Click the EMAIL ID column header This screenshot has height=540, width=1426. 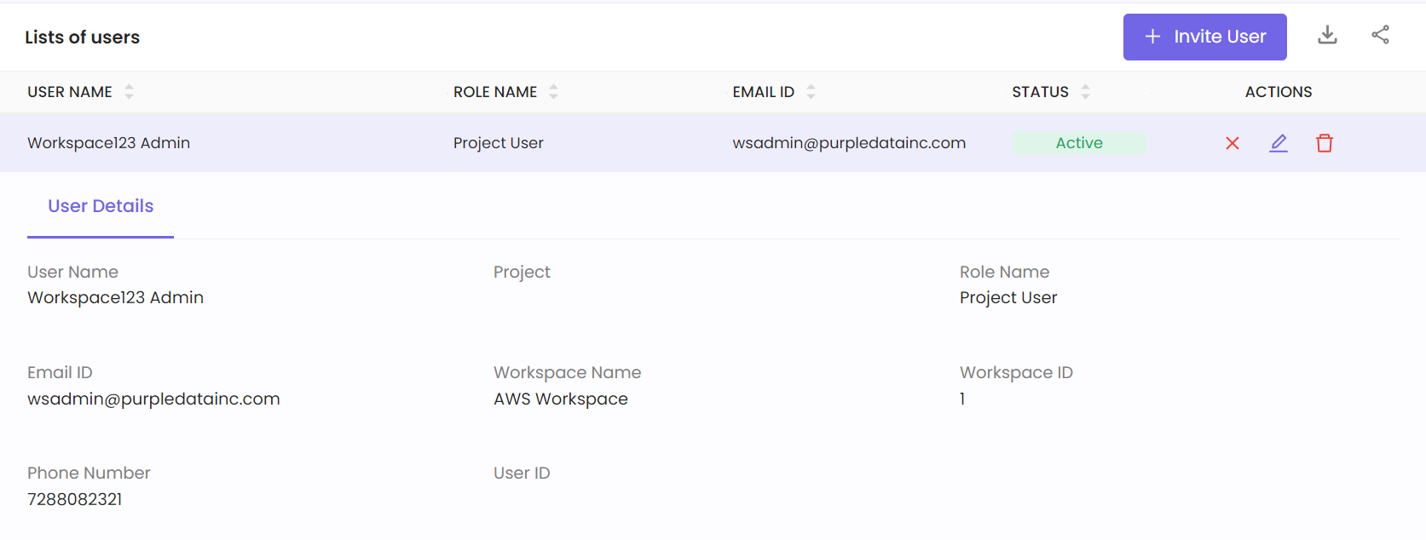764,92
